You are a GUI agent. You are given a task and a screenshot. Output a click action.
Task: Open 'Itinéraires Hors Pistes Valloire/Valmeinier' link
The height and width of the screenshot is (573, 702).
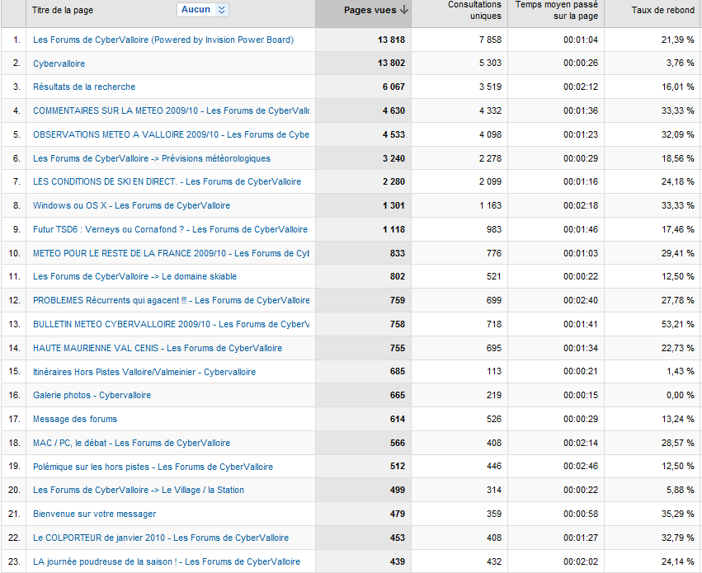point(144,372)
